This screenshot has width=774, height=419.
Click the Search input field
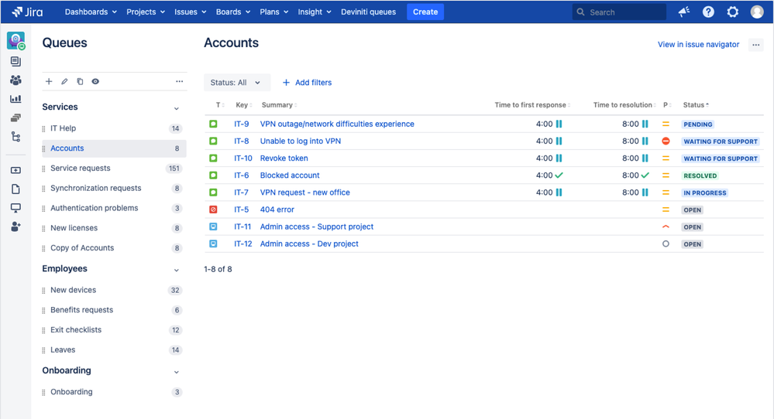coord(619,12)
